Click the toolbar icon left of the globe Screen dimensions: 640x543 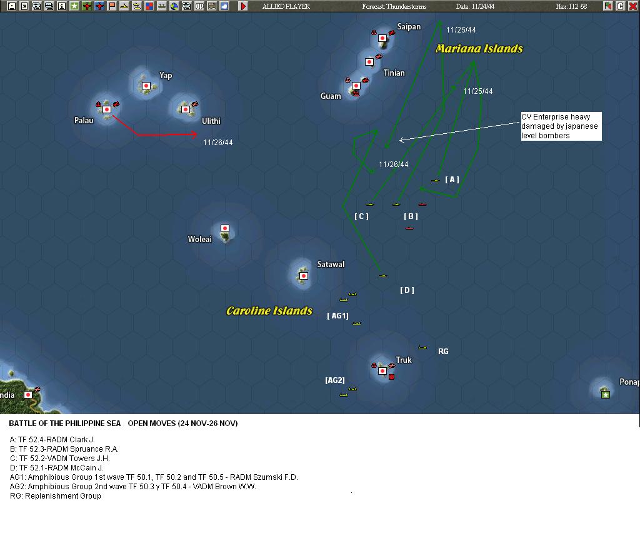coord(162,6)
